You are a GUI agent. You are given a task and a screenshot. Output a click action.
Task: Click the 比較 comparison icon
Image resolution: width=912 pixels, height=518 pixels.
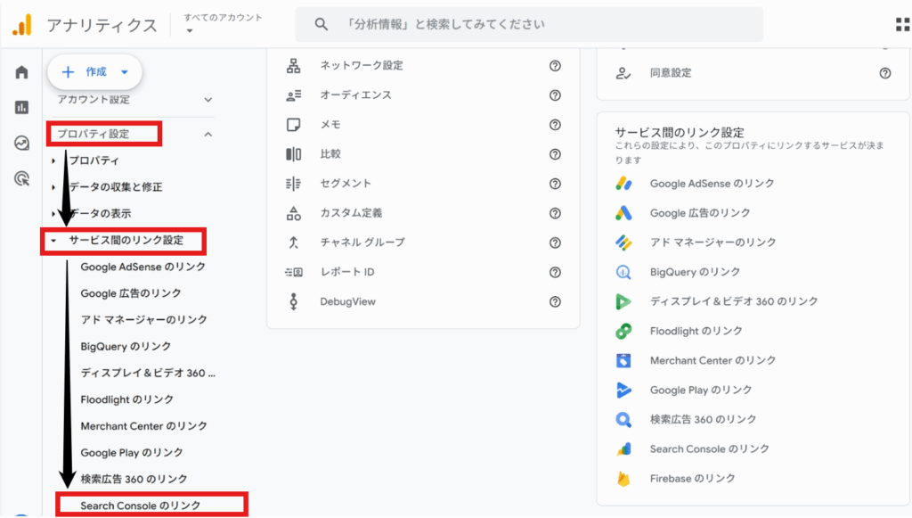pos(294,154)
